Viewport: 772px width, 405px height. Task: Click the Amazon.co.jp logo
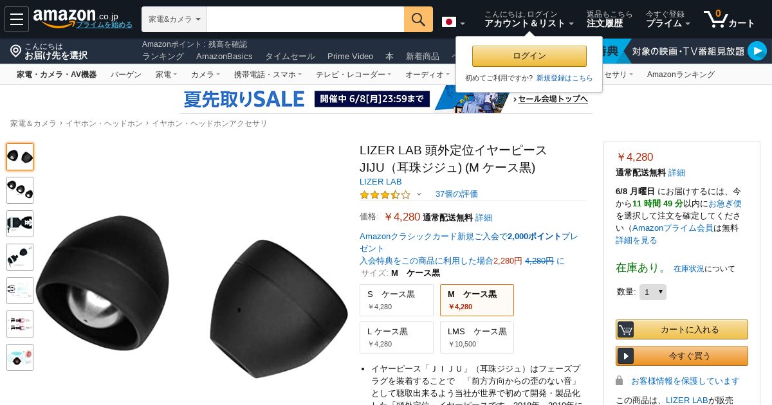pos(75,17)
